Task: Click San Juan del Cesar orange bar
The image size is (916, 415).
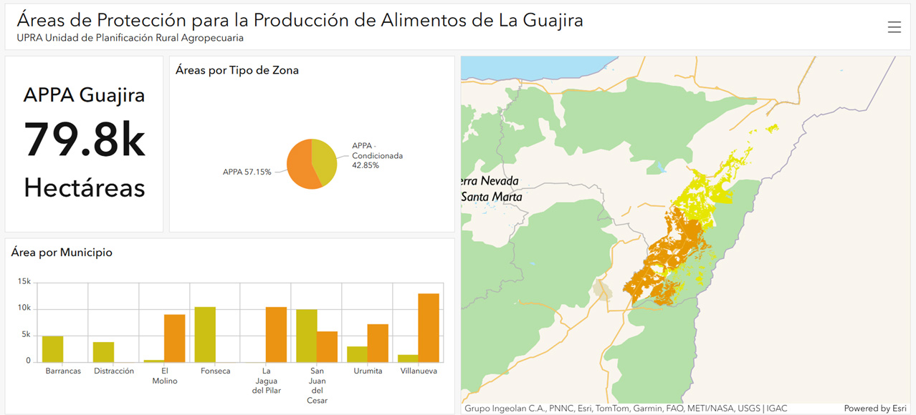Action: pyautogui.click(x=327, y=346)
